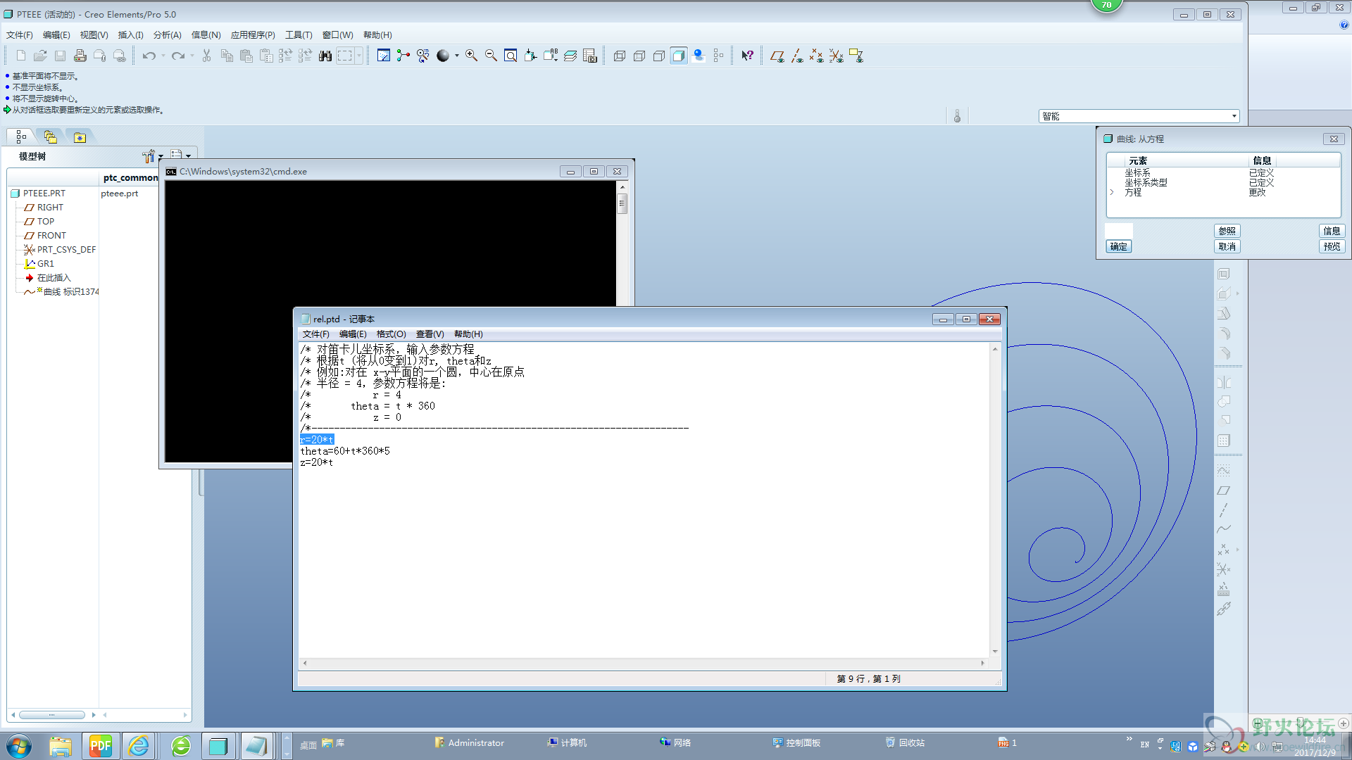Click 参照 button in curve dialog
This screenshot has height=760, width=1352.
(1227, 231)
